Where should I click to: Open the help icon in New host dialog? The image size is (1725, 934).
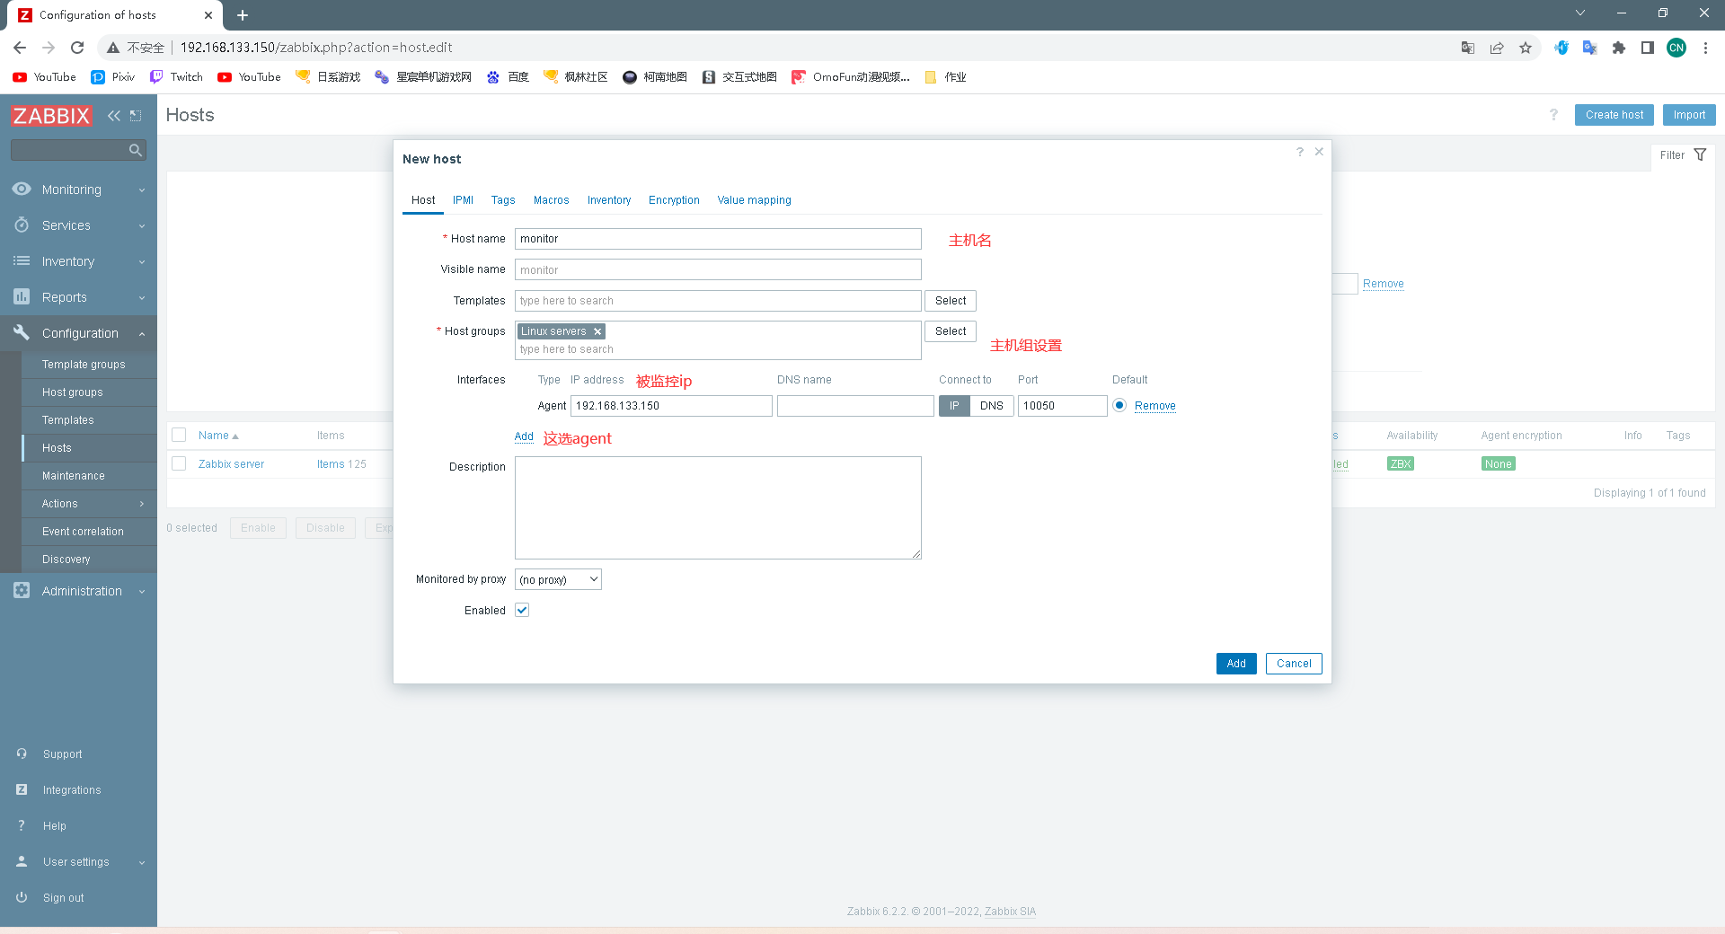pyautogui.click(x=1299, y=152)
